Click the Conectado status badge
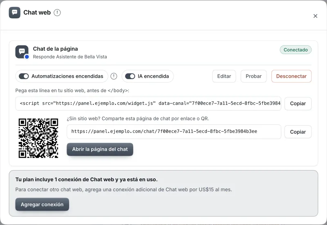This screenshot has width=327, height=225. coord(296,49)
